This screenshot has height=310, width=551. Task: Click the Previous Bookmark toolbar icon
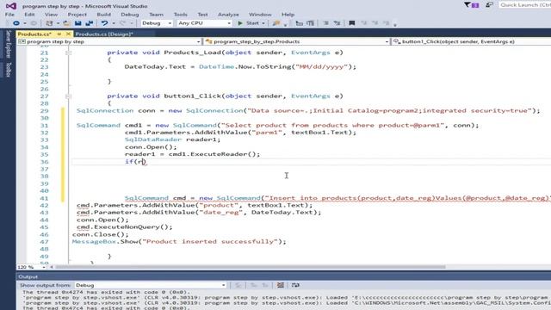point(363,23)
